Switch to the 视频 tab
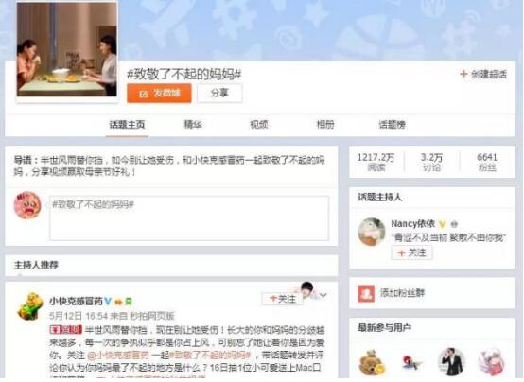 [x=259, y=125]
